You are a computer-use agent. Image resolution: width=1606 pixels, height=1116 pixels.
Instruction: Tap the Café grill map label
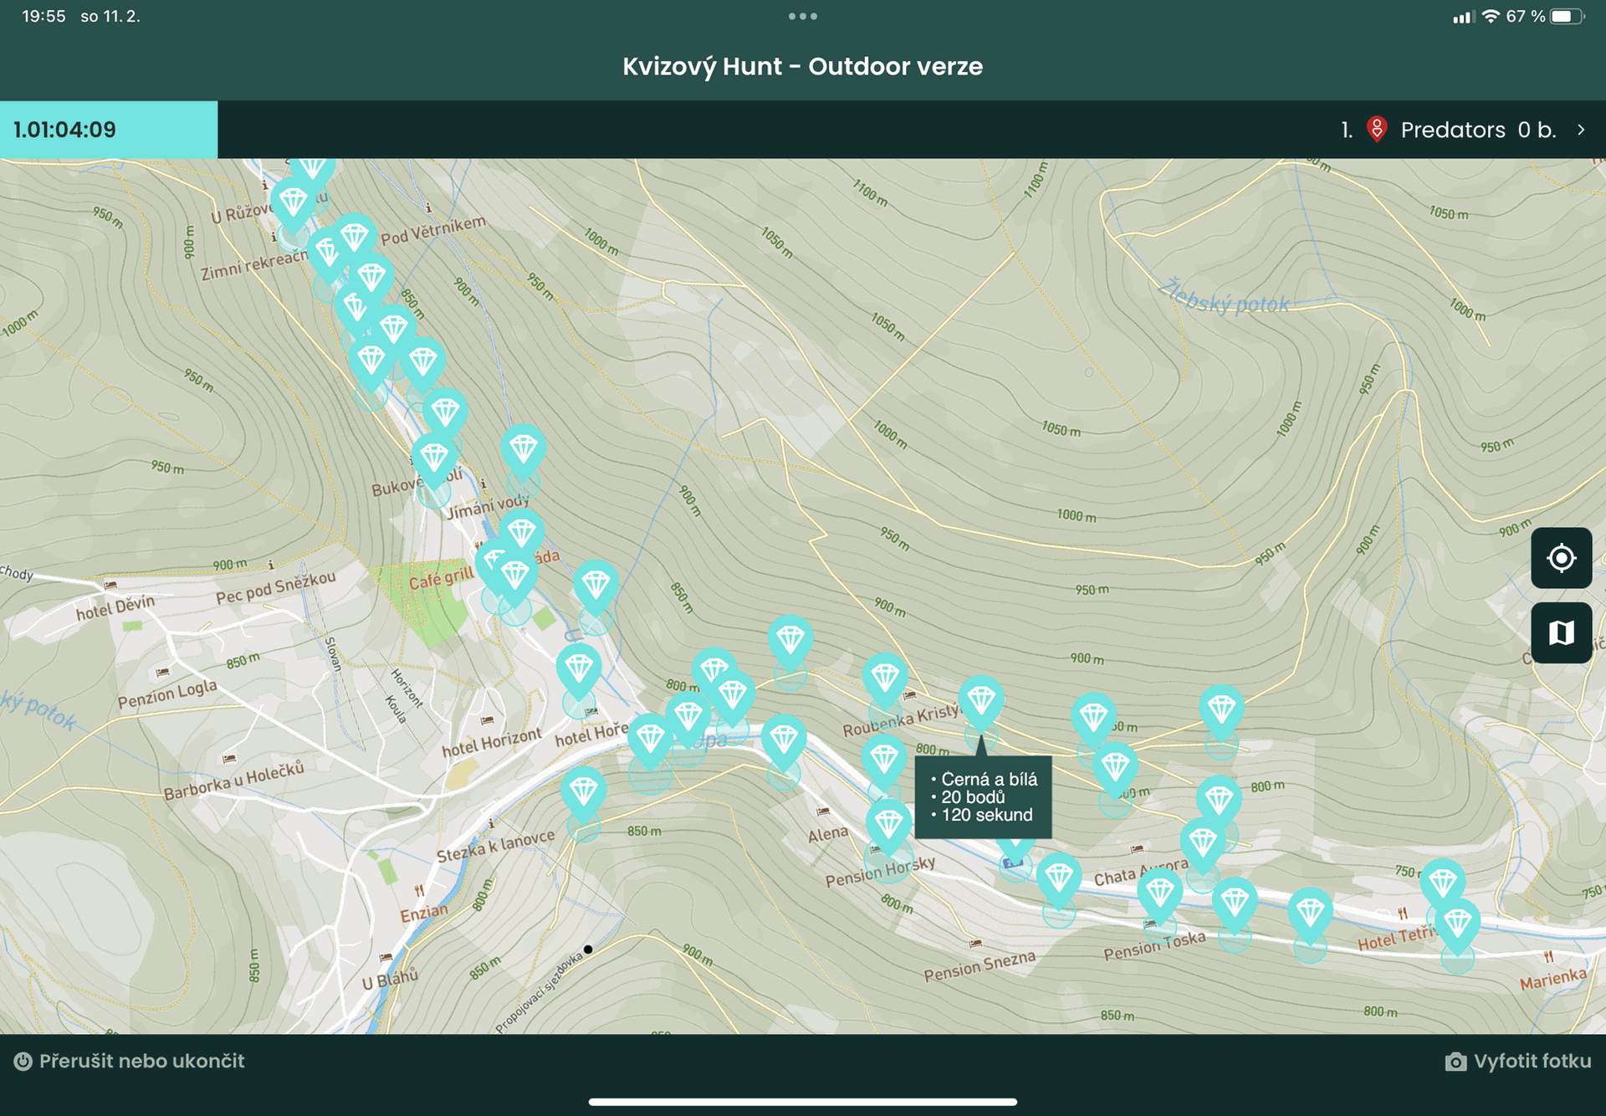point(441,576)
